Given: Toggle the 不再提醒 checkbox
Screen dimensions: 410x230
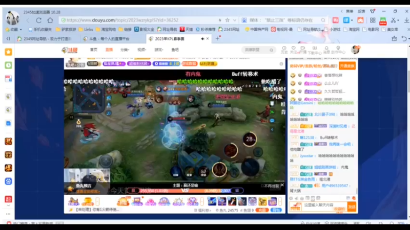Looking at the screenshot, I should tap(262, 186).
